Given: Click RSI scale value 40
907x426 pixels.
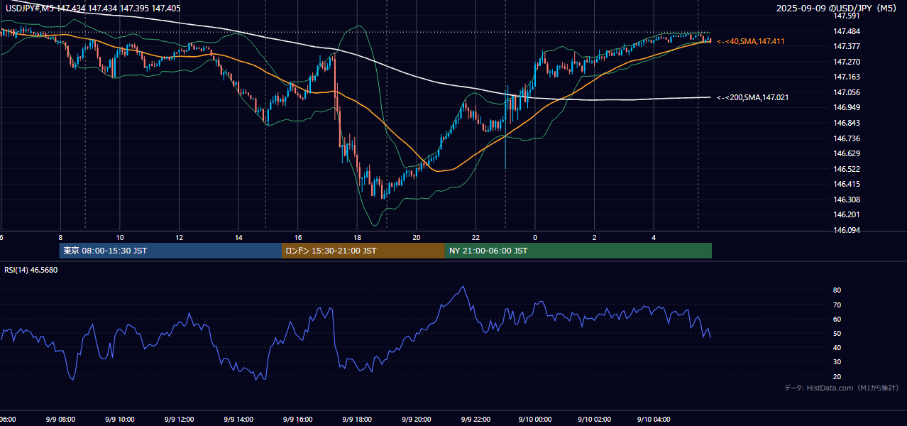Looking at the screenshot, I should tap(837, 347).
